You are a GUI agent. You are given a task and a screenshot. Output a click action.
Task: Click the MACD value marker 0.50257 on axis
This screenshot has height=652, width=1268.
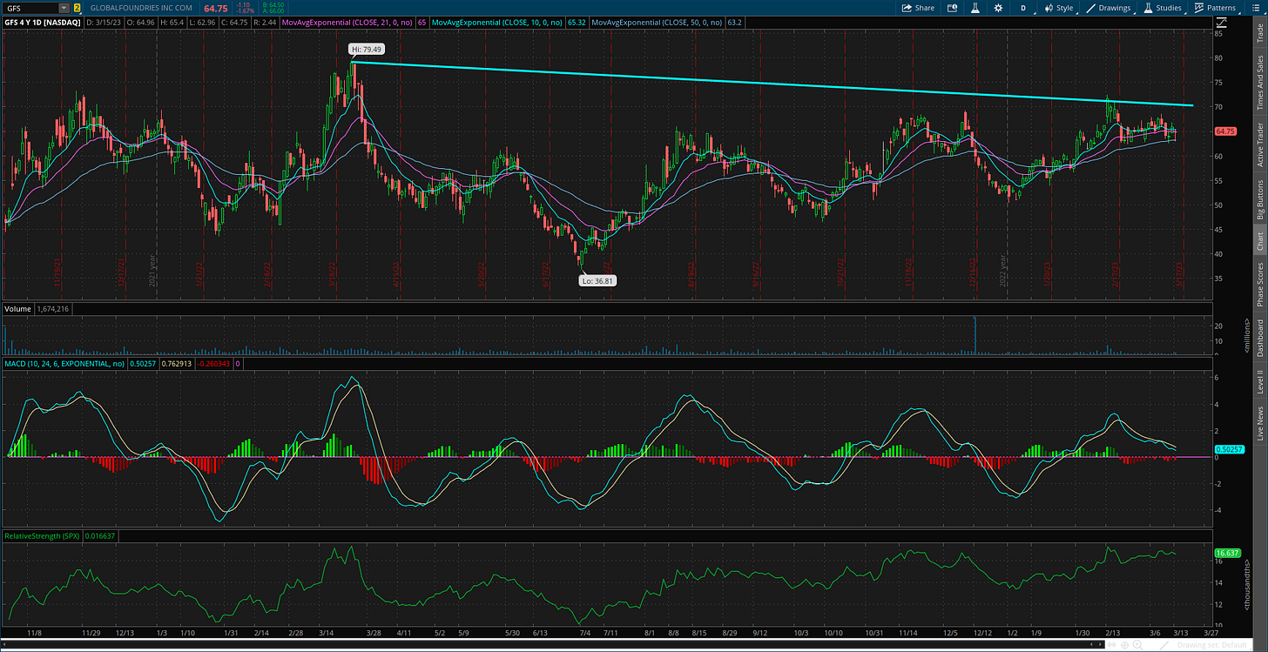coord(1228,449)
